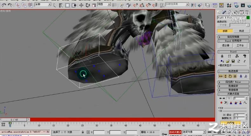Open the Layer Manager icon
Screen dimensions: 251x136
(207, 5)
